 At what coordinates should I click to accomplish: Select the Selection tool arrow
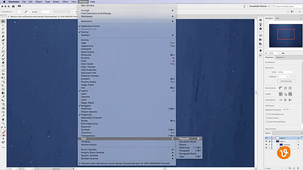point(3,21)
